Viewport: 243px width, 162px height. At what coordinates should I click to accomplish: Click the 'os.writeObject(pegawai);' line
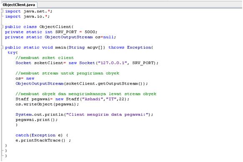coord(47,104)
